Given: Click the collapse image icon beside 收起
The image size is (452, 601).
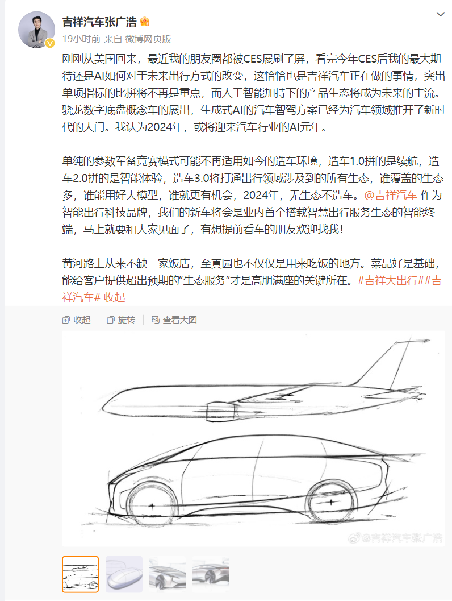Looking at the screenshot, I should (x=66, y=320).
